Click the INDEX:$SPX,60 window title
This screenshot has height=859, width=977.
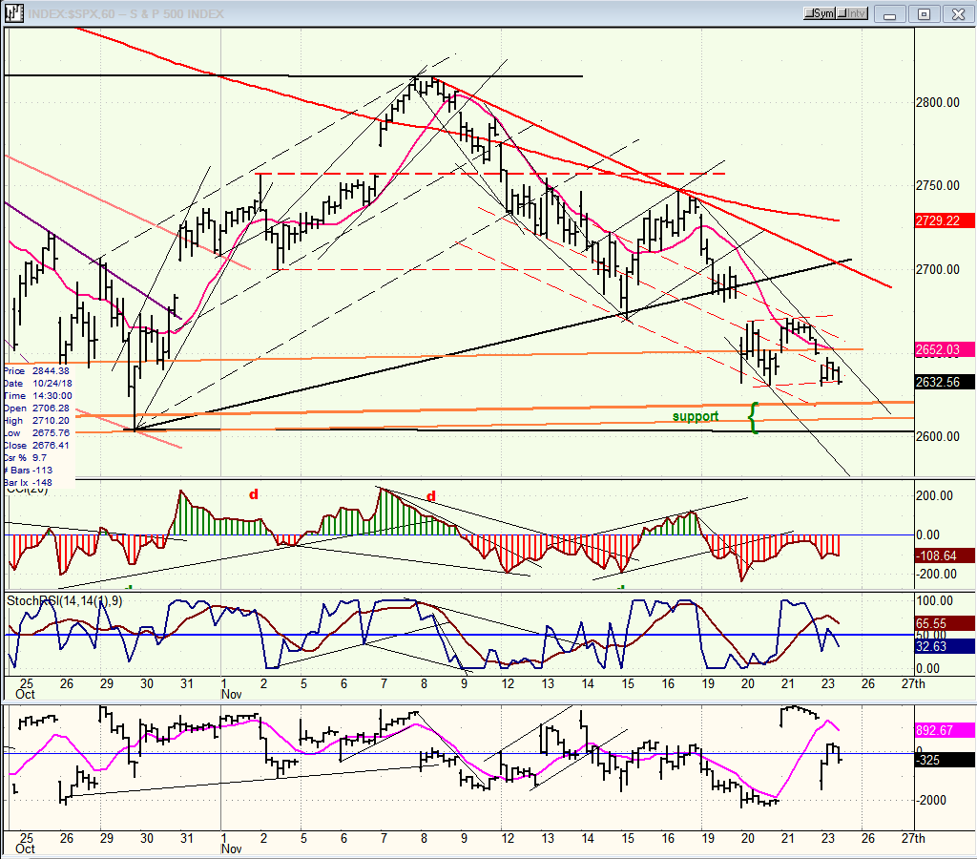point(125,13)
